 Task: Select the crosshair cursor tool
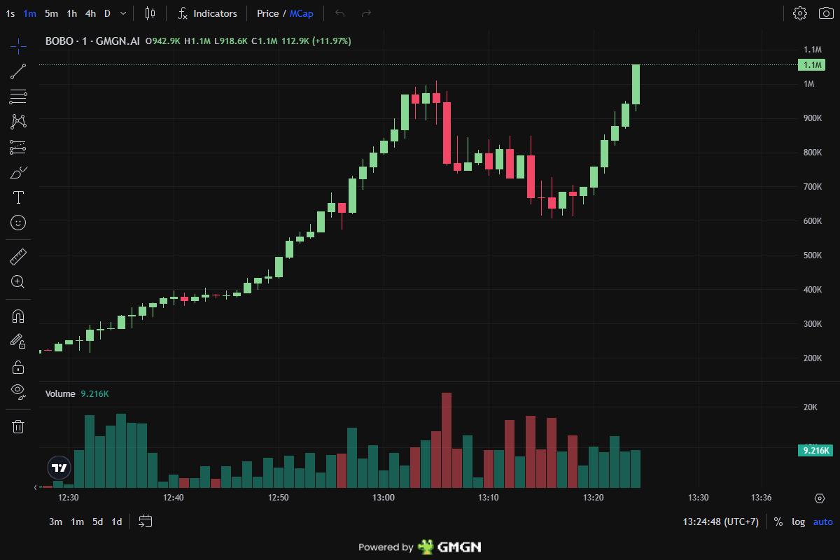(18, 46)
